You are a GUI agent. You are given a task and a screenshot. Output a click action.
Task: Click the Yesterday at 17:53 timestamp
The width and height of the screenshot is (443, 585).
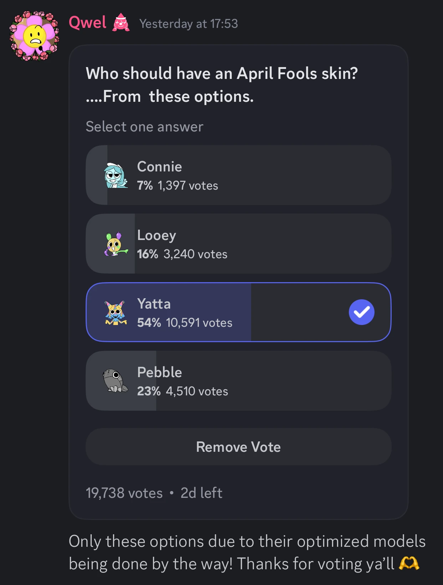click(189, 24)
